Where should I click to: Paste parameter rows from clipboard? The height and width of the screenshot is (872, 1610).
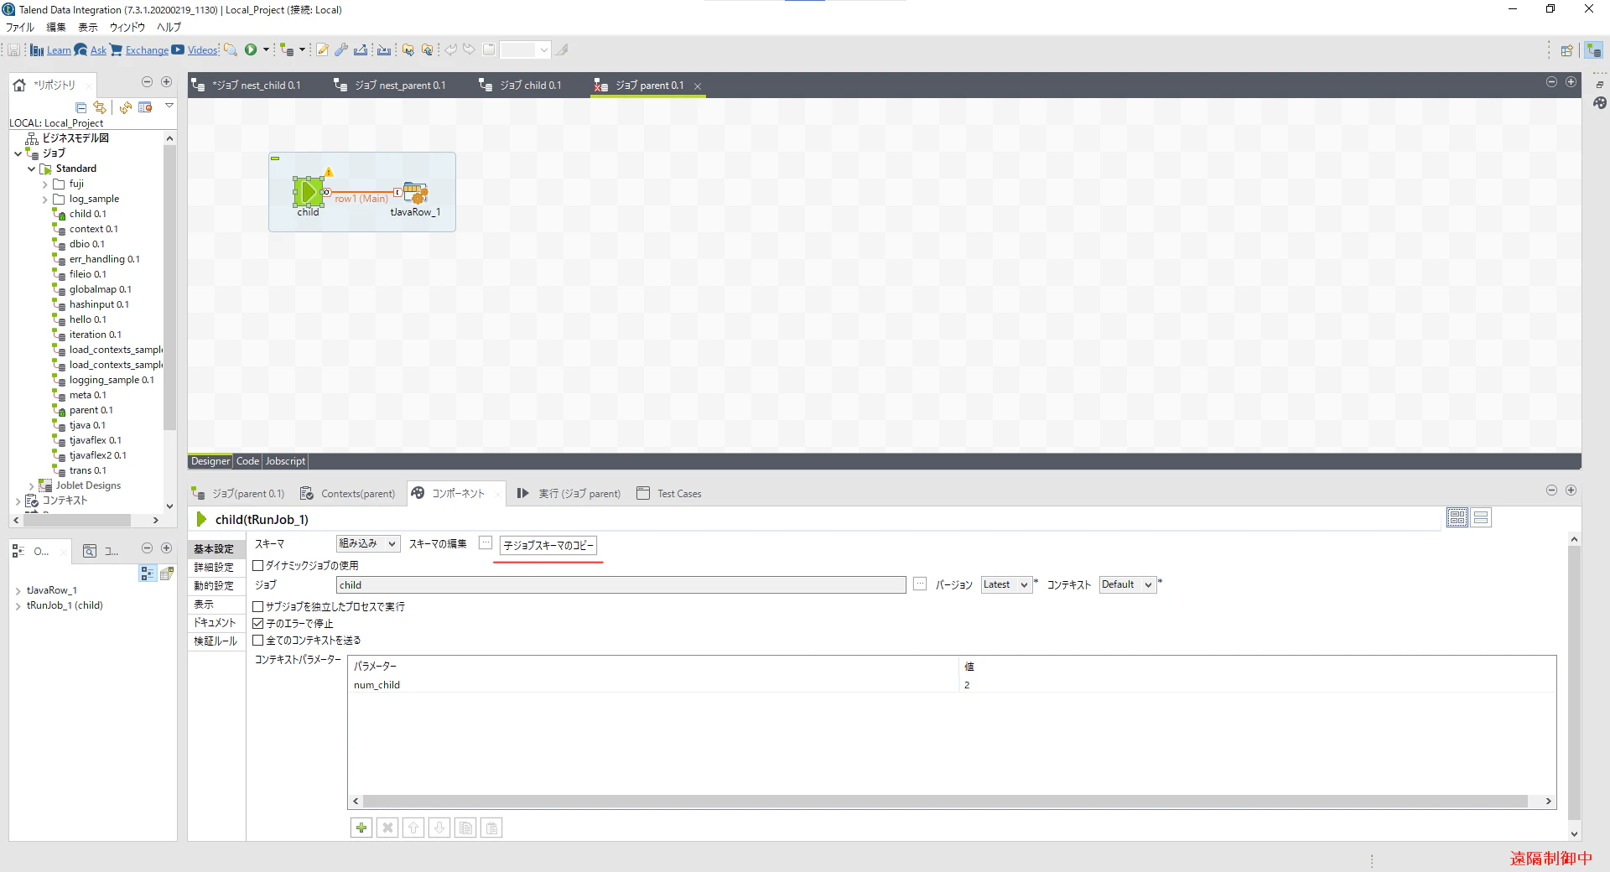click(491, 828)
